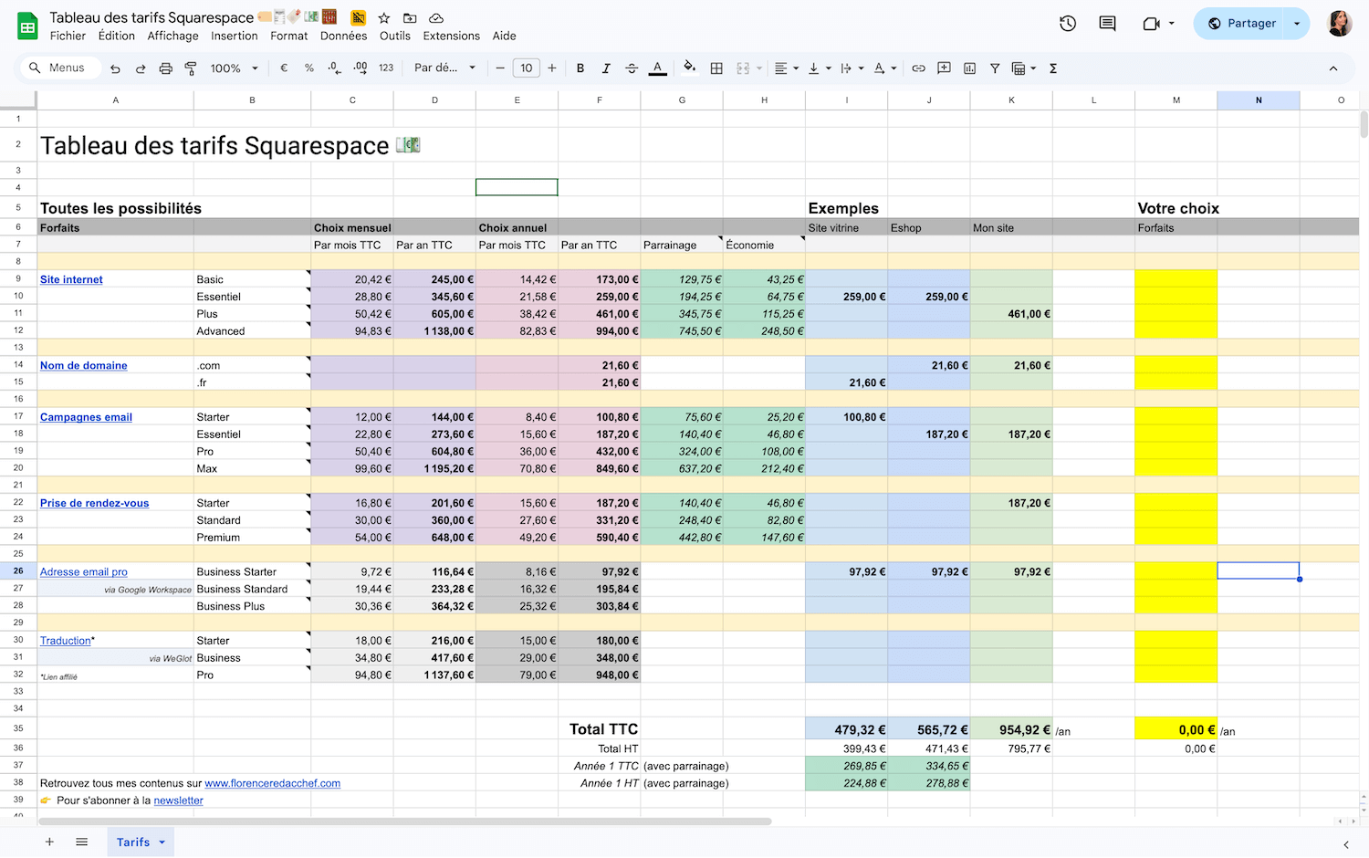Viewport: 1369px width, 858px height.
Task: Open the font family dropdown
Action: [x=444, y=68]
